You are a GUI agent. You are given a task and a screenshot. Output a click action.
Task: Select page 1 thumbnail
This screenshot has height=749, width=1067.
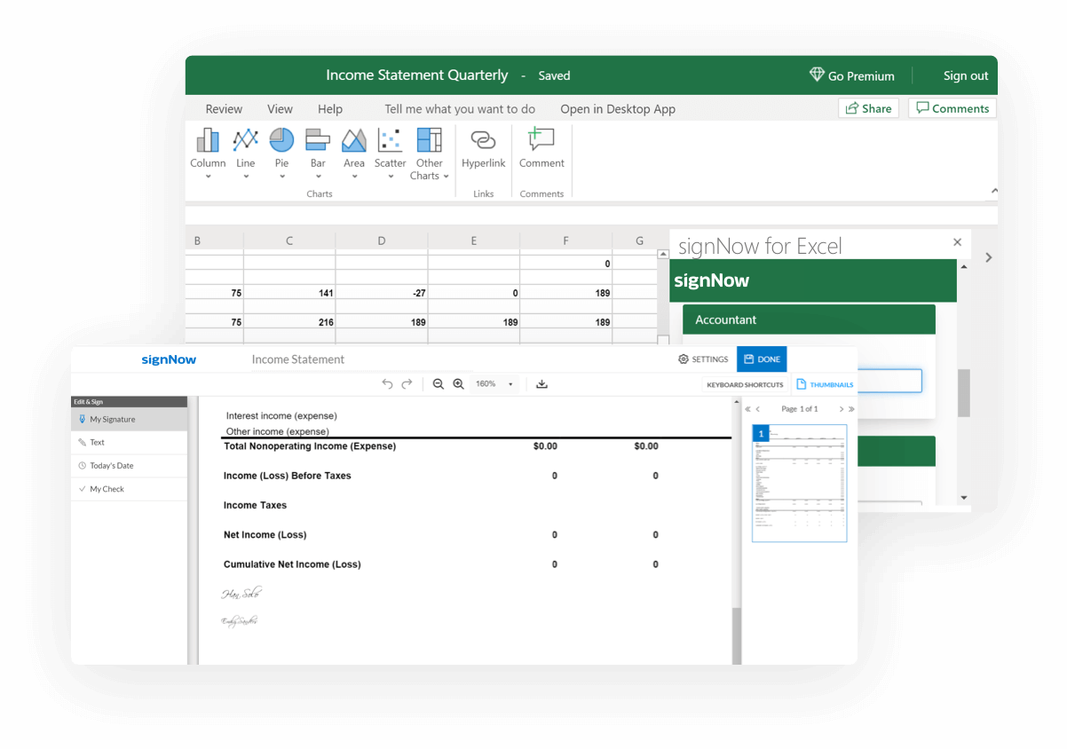tap(799, 483)
